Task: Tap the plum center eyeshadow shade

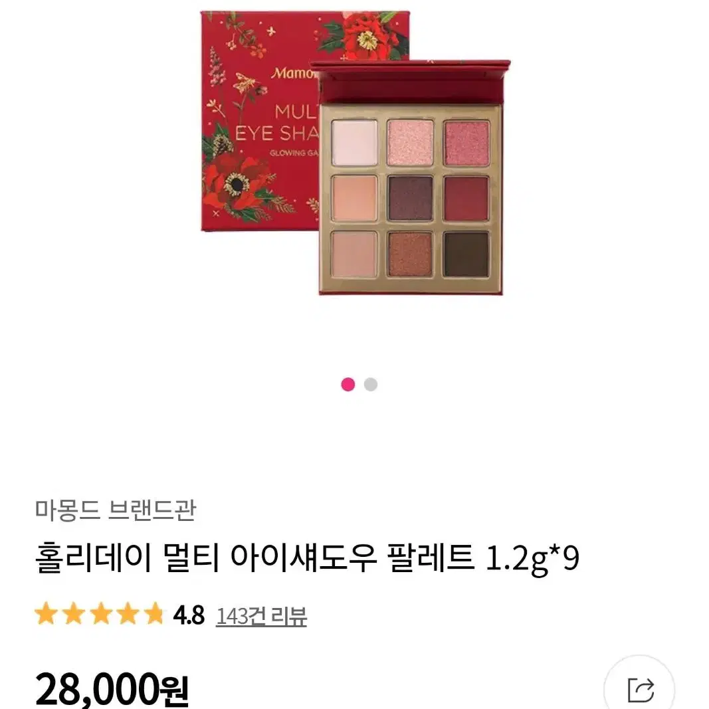Action: (410, 198)
